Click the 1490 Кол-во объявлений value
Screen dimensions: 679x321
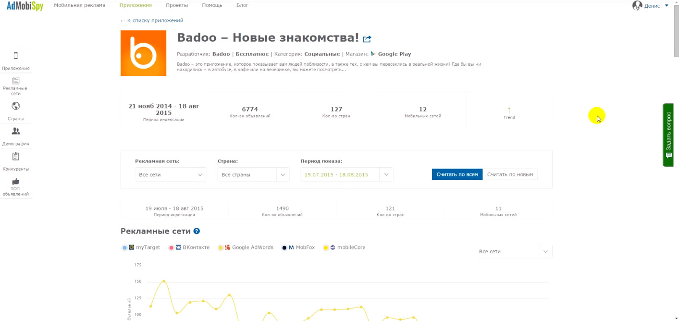pyautogui.click(x=283, y=209)
